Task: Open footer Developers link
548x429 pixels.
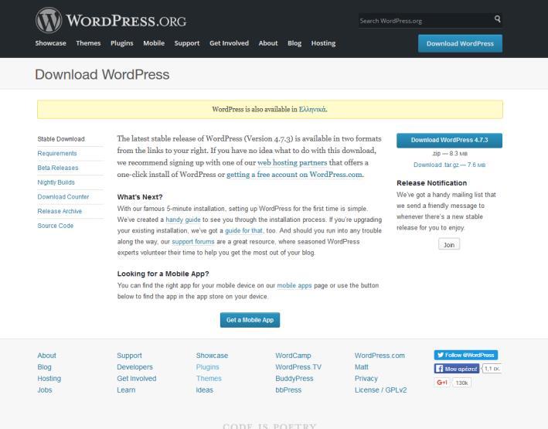Action: click(135, 367)
